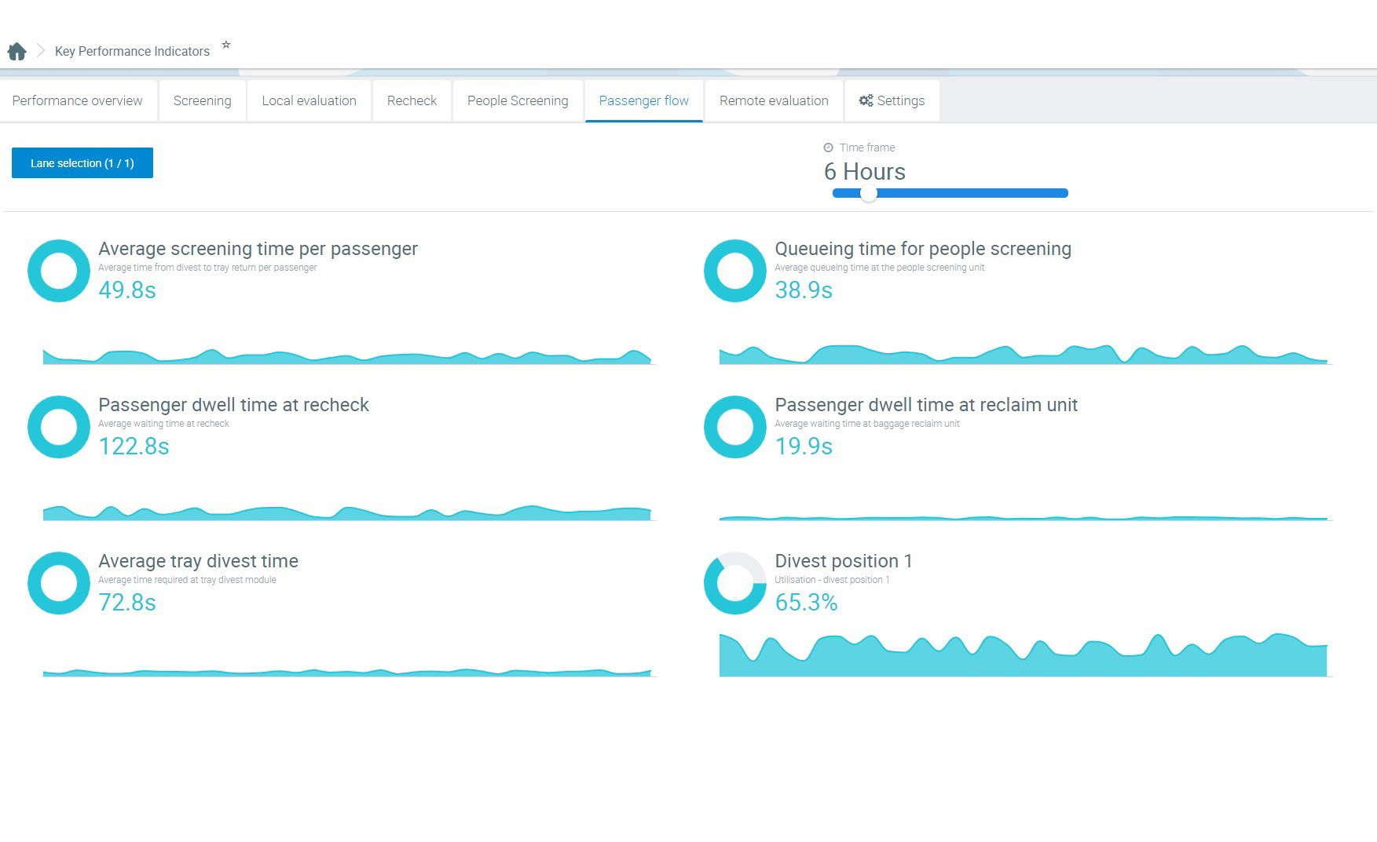1377x842 pixels.
Task: Open the Screening tab
Action: 202,100
